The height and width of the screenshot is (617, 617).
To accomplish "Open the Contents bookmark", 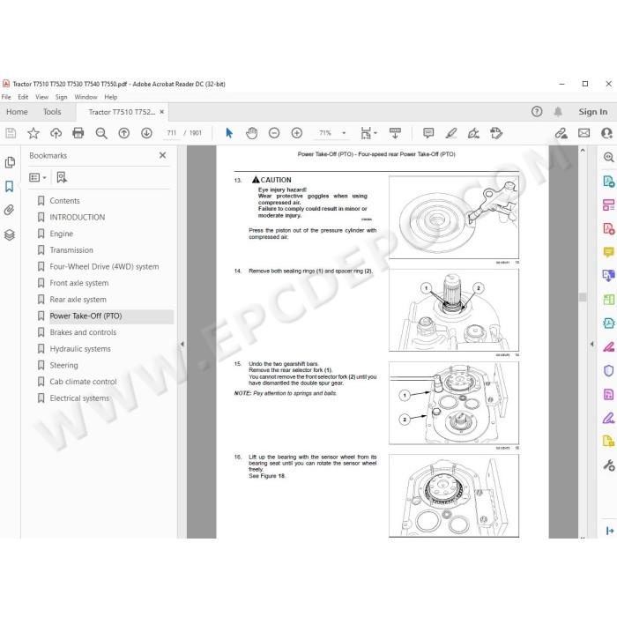I will (x=64, y=201).
